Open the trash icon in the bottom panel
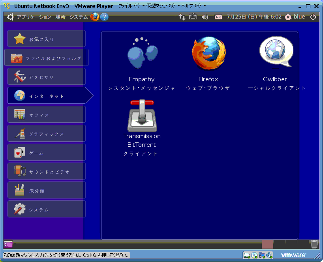Viewport: 323px width, 262px height. coord(314,244)
